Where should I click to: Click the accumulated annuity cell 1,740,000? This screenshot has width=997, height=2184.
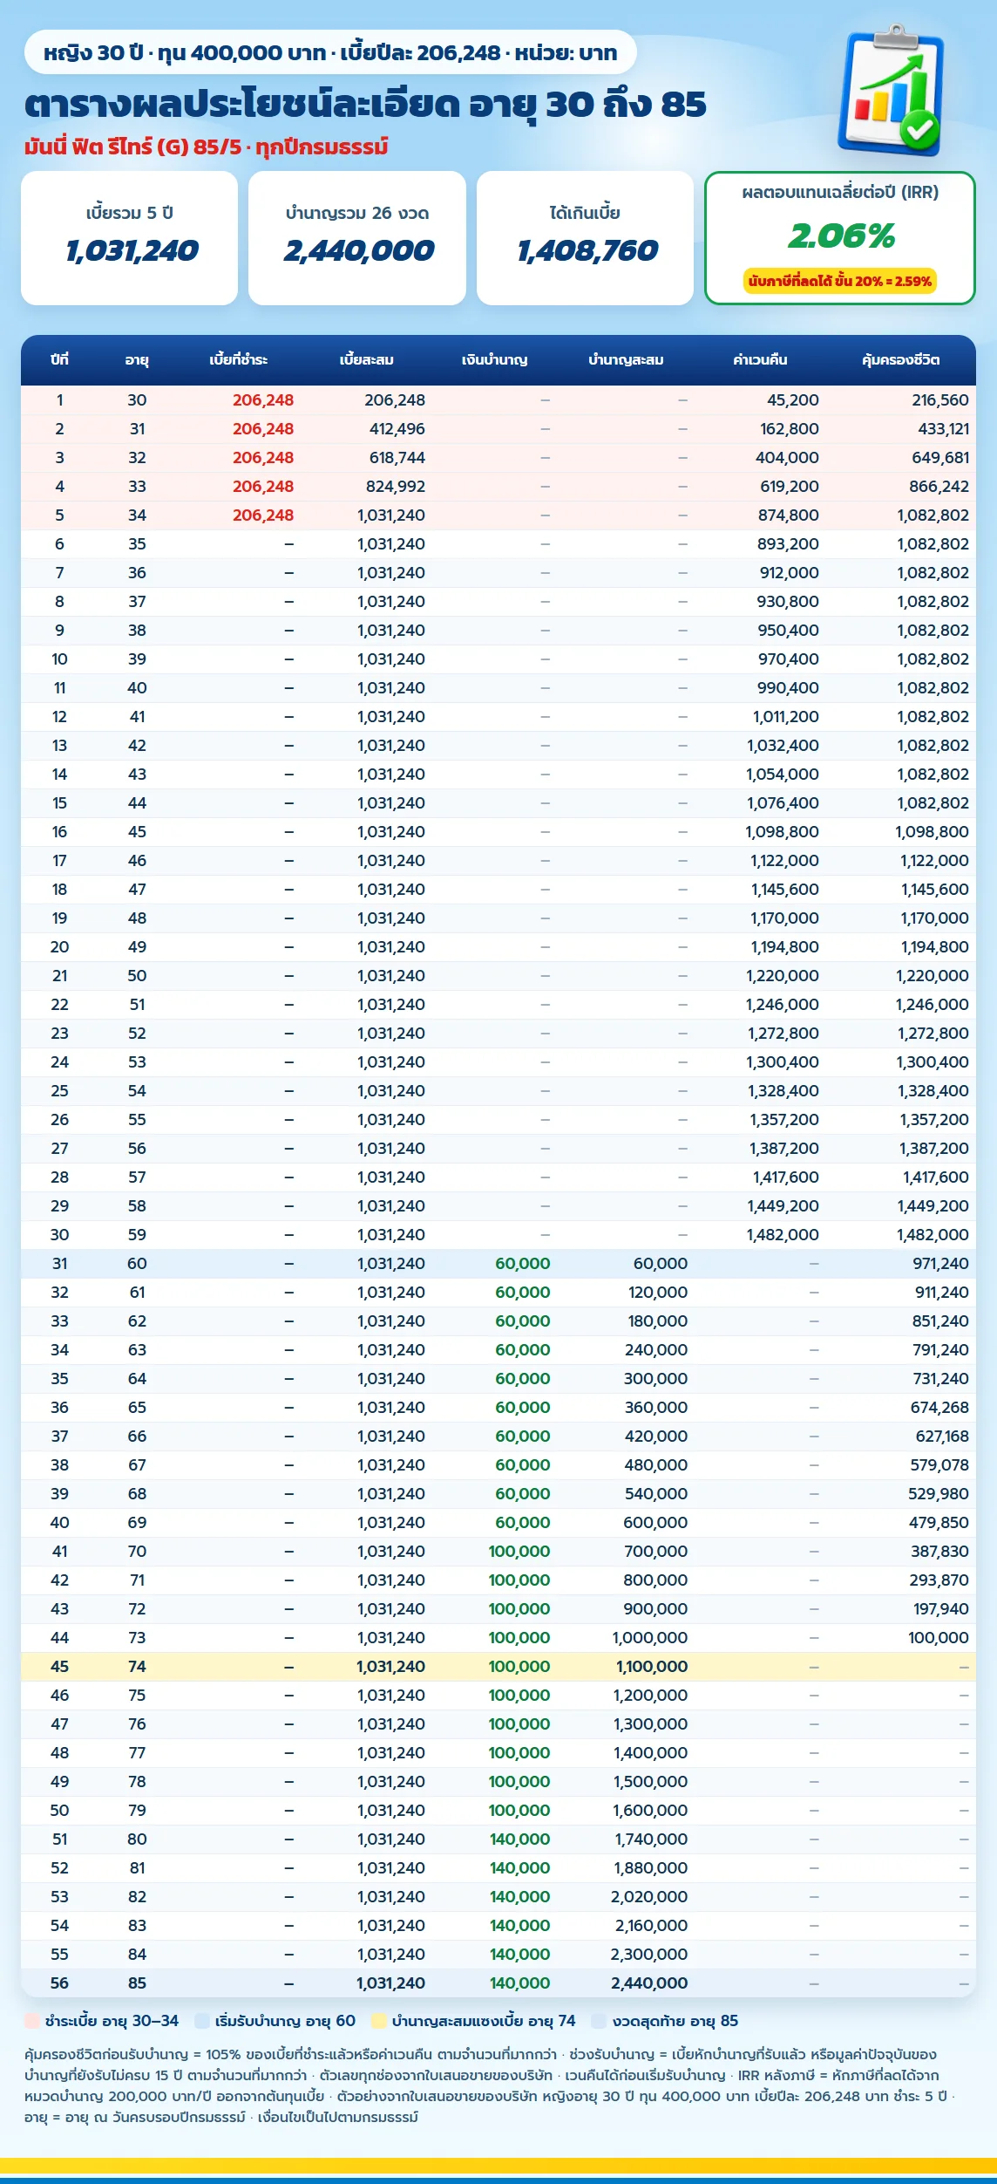(x=652, y=1839)
